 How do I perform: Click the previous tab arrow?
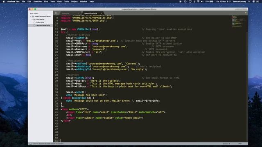tap(55, 13)
